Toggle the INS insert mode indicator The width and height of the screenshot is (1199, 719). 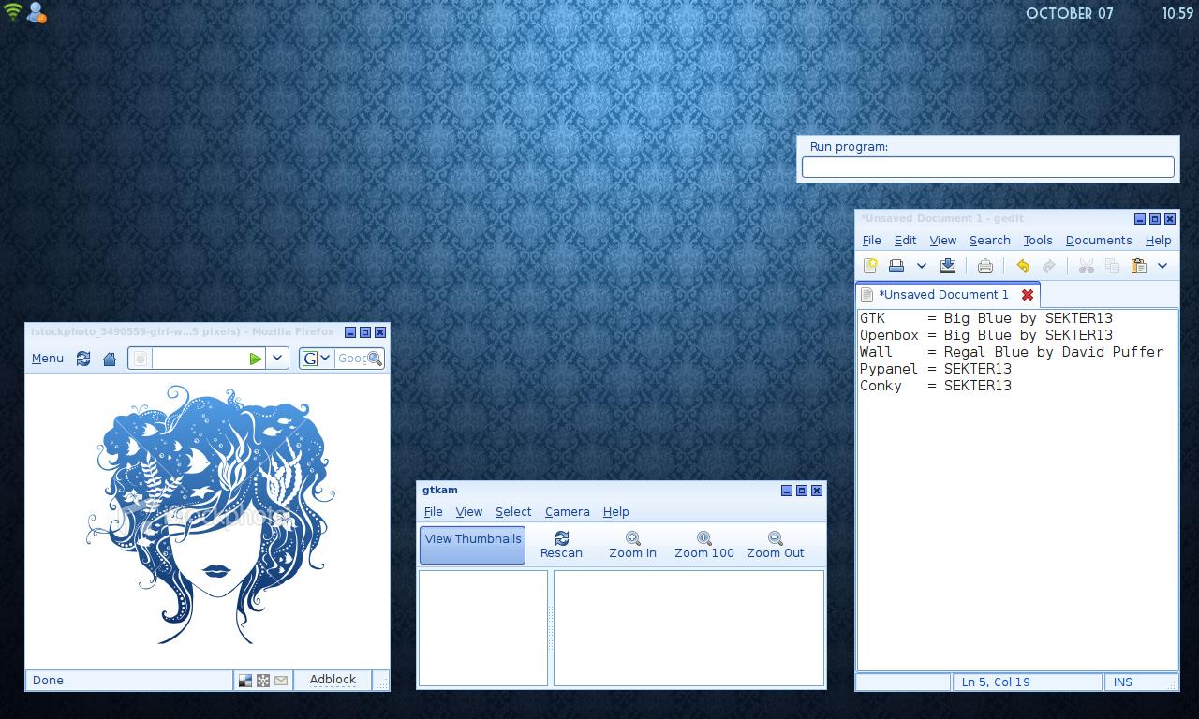(x=1123, y=682)
